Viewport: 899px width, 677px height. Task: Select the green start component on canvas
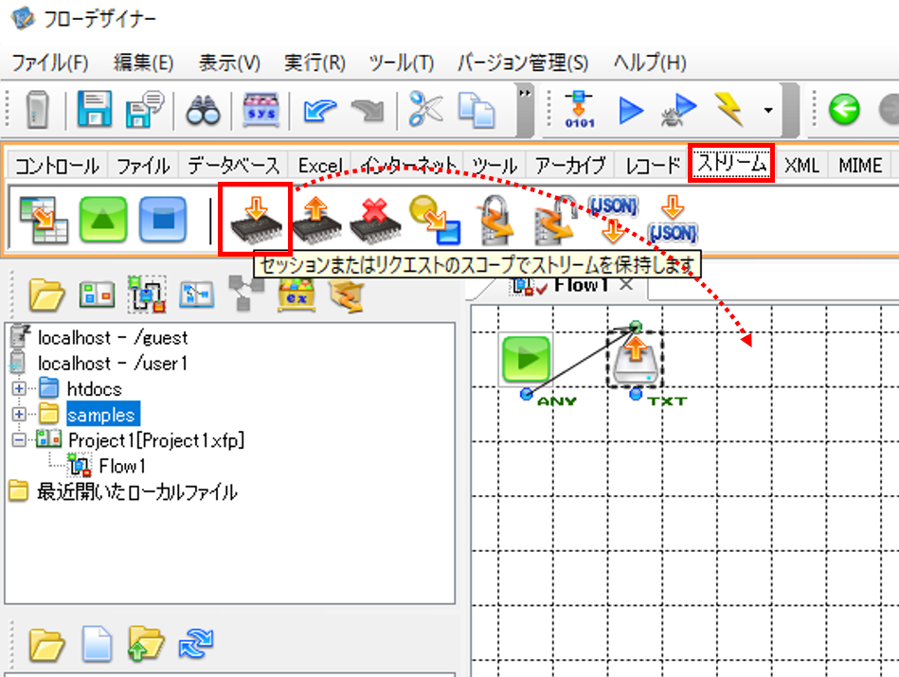pyautogui.click(x=527, y=360)
